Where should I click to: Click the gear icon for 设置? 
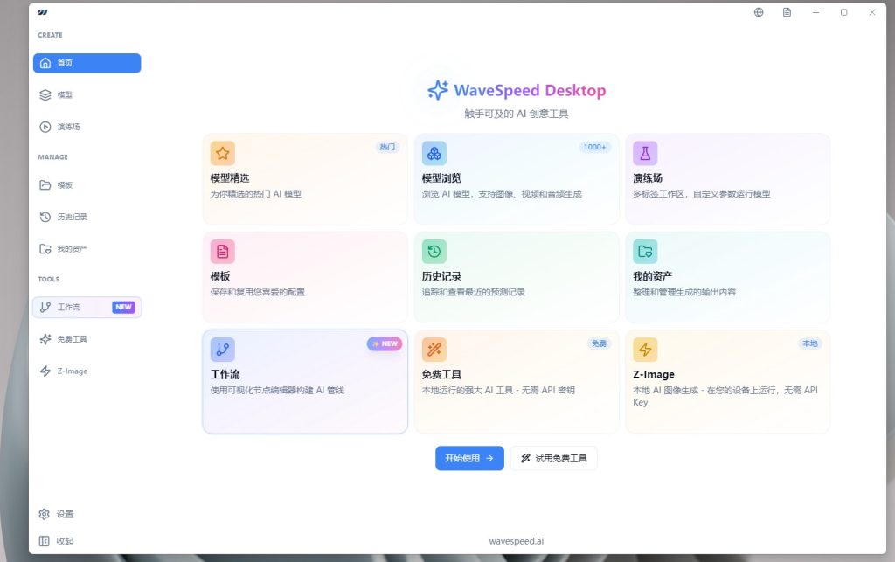click(x=44, y=514)
